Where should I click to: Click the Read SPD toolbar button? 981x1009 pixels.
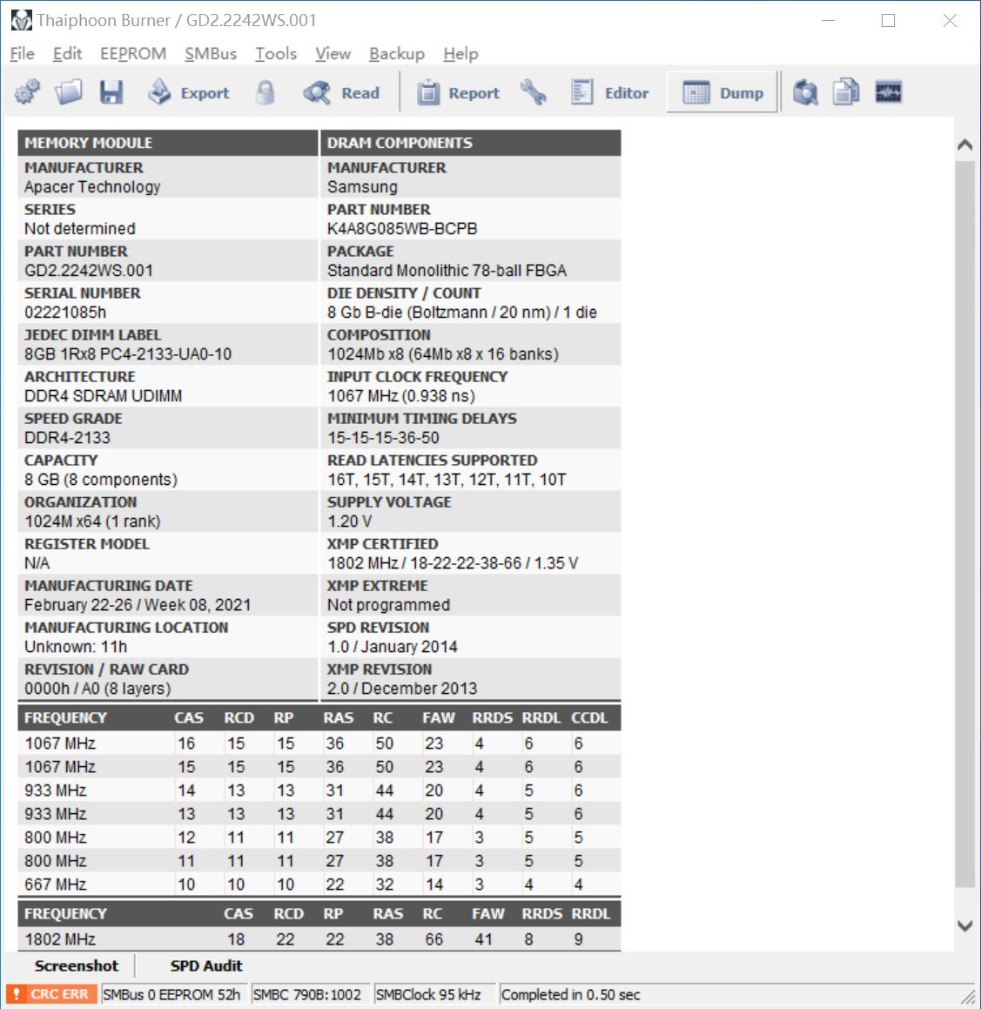point(341,92)
